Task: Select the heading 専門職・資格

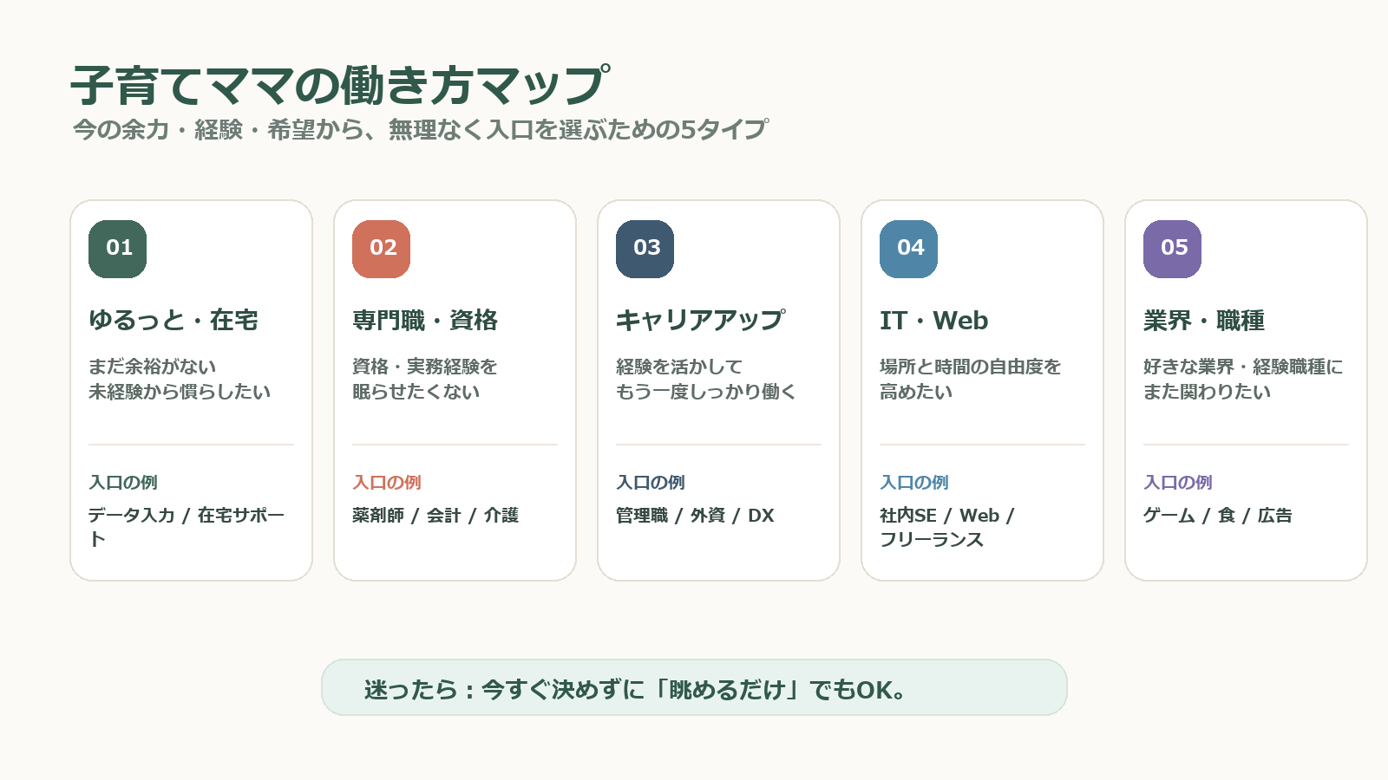Action: point(425,320)
